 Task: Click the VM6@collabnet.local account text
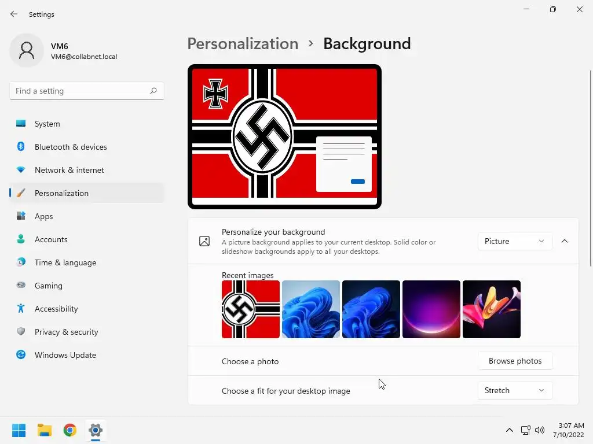click(84, 57)
